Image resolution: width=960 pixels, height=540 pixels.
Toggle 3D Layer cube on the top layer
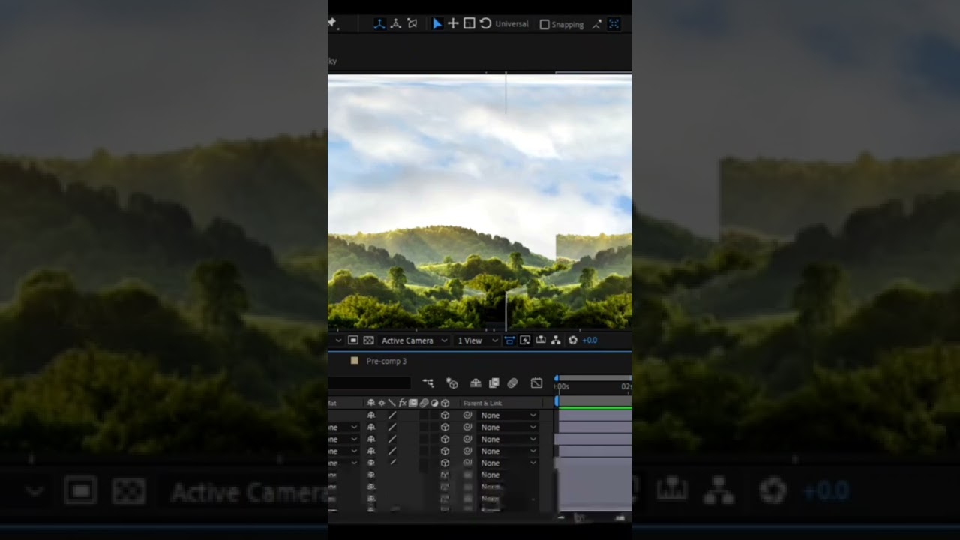pyautogui.click(x=445, y=415)
